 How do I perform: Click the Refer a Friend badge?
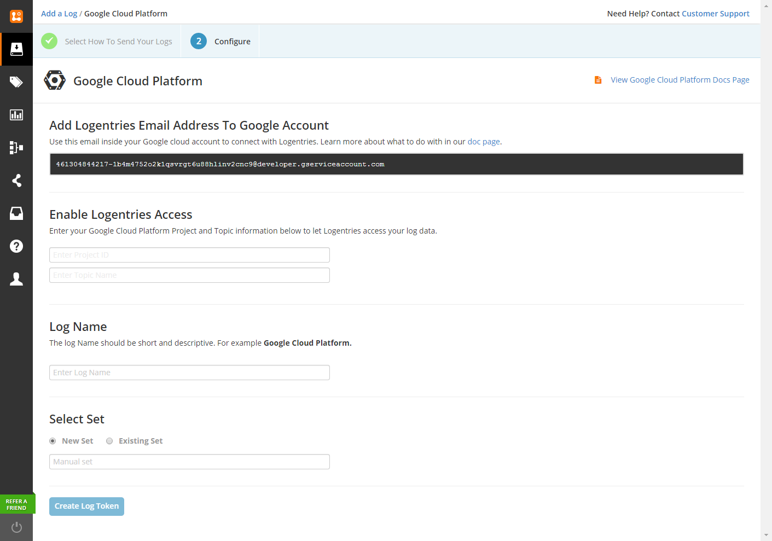click(x=17, y=504)
